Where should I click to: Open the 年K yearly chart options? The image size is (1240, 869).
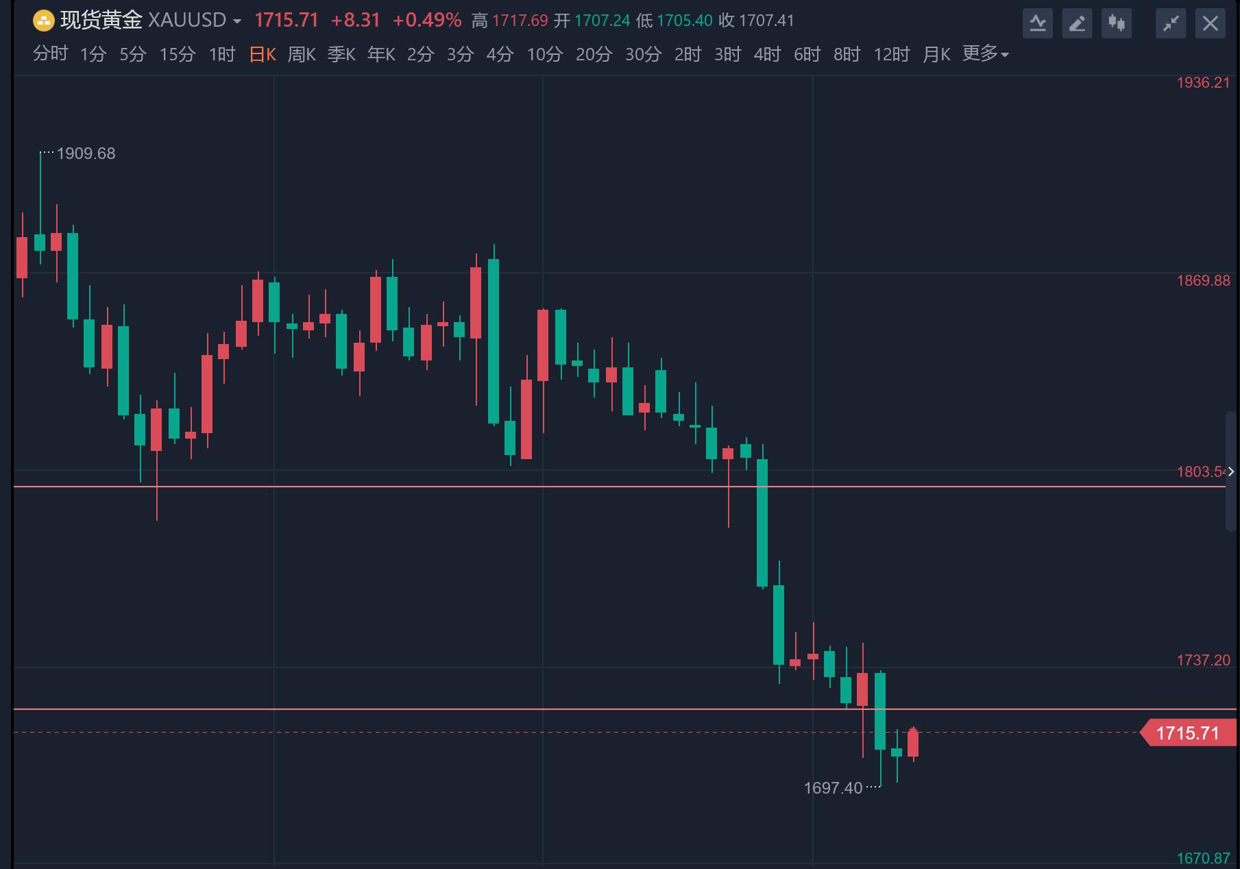click(x=381, y=54)
